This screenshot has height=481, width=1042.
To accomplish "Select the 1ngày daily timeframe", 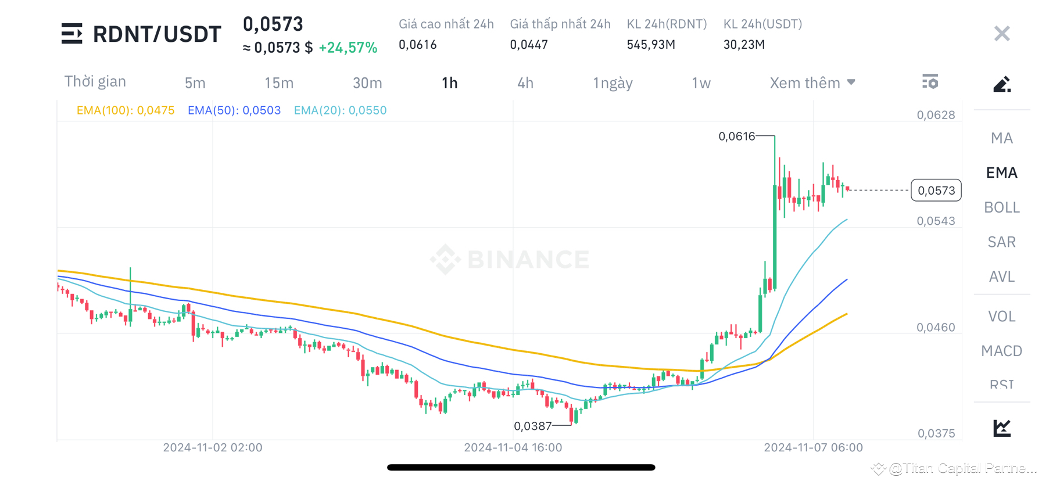I will [x=613, y=82].
